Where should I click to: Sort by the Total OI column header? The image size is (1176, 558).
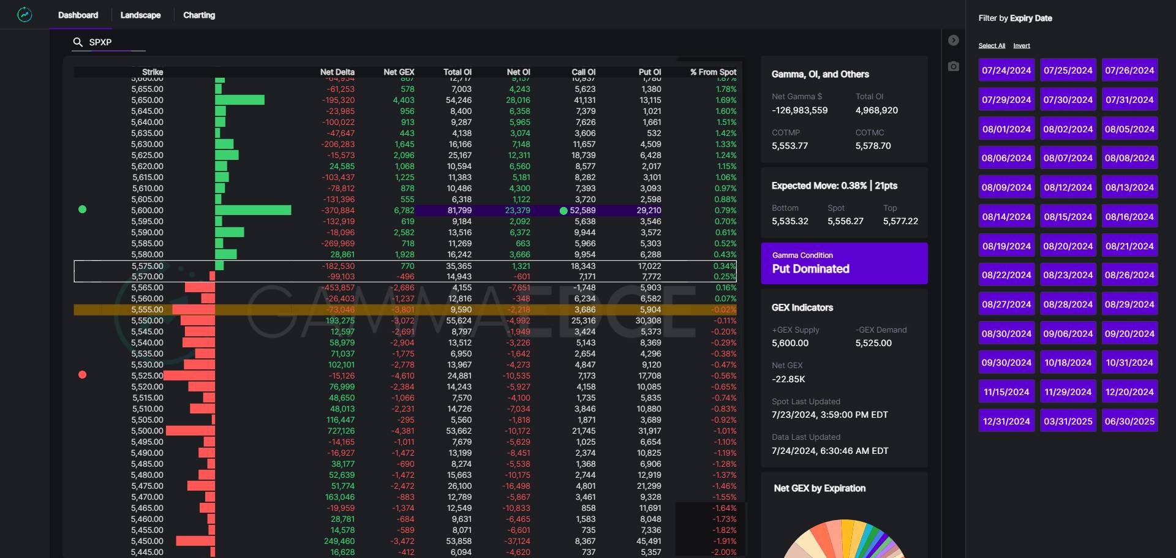457,72
